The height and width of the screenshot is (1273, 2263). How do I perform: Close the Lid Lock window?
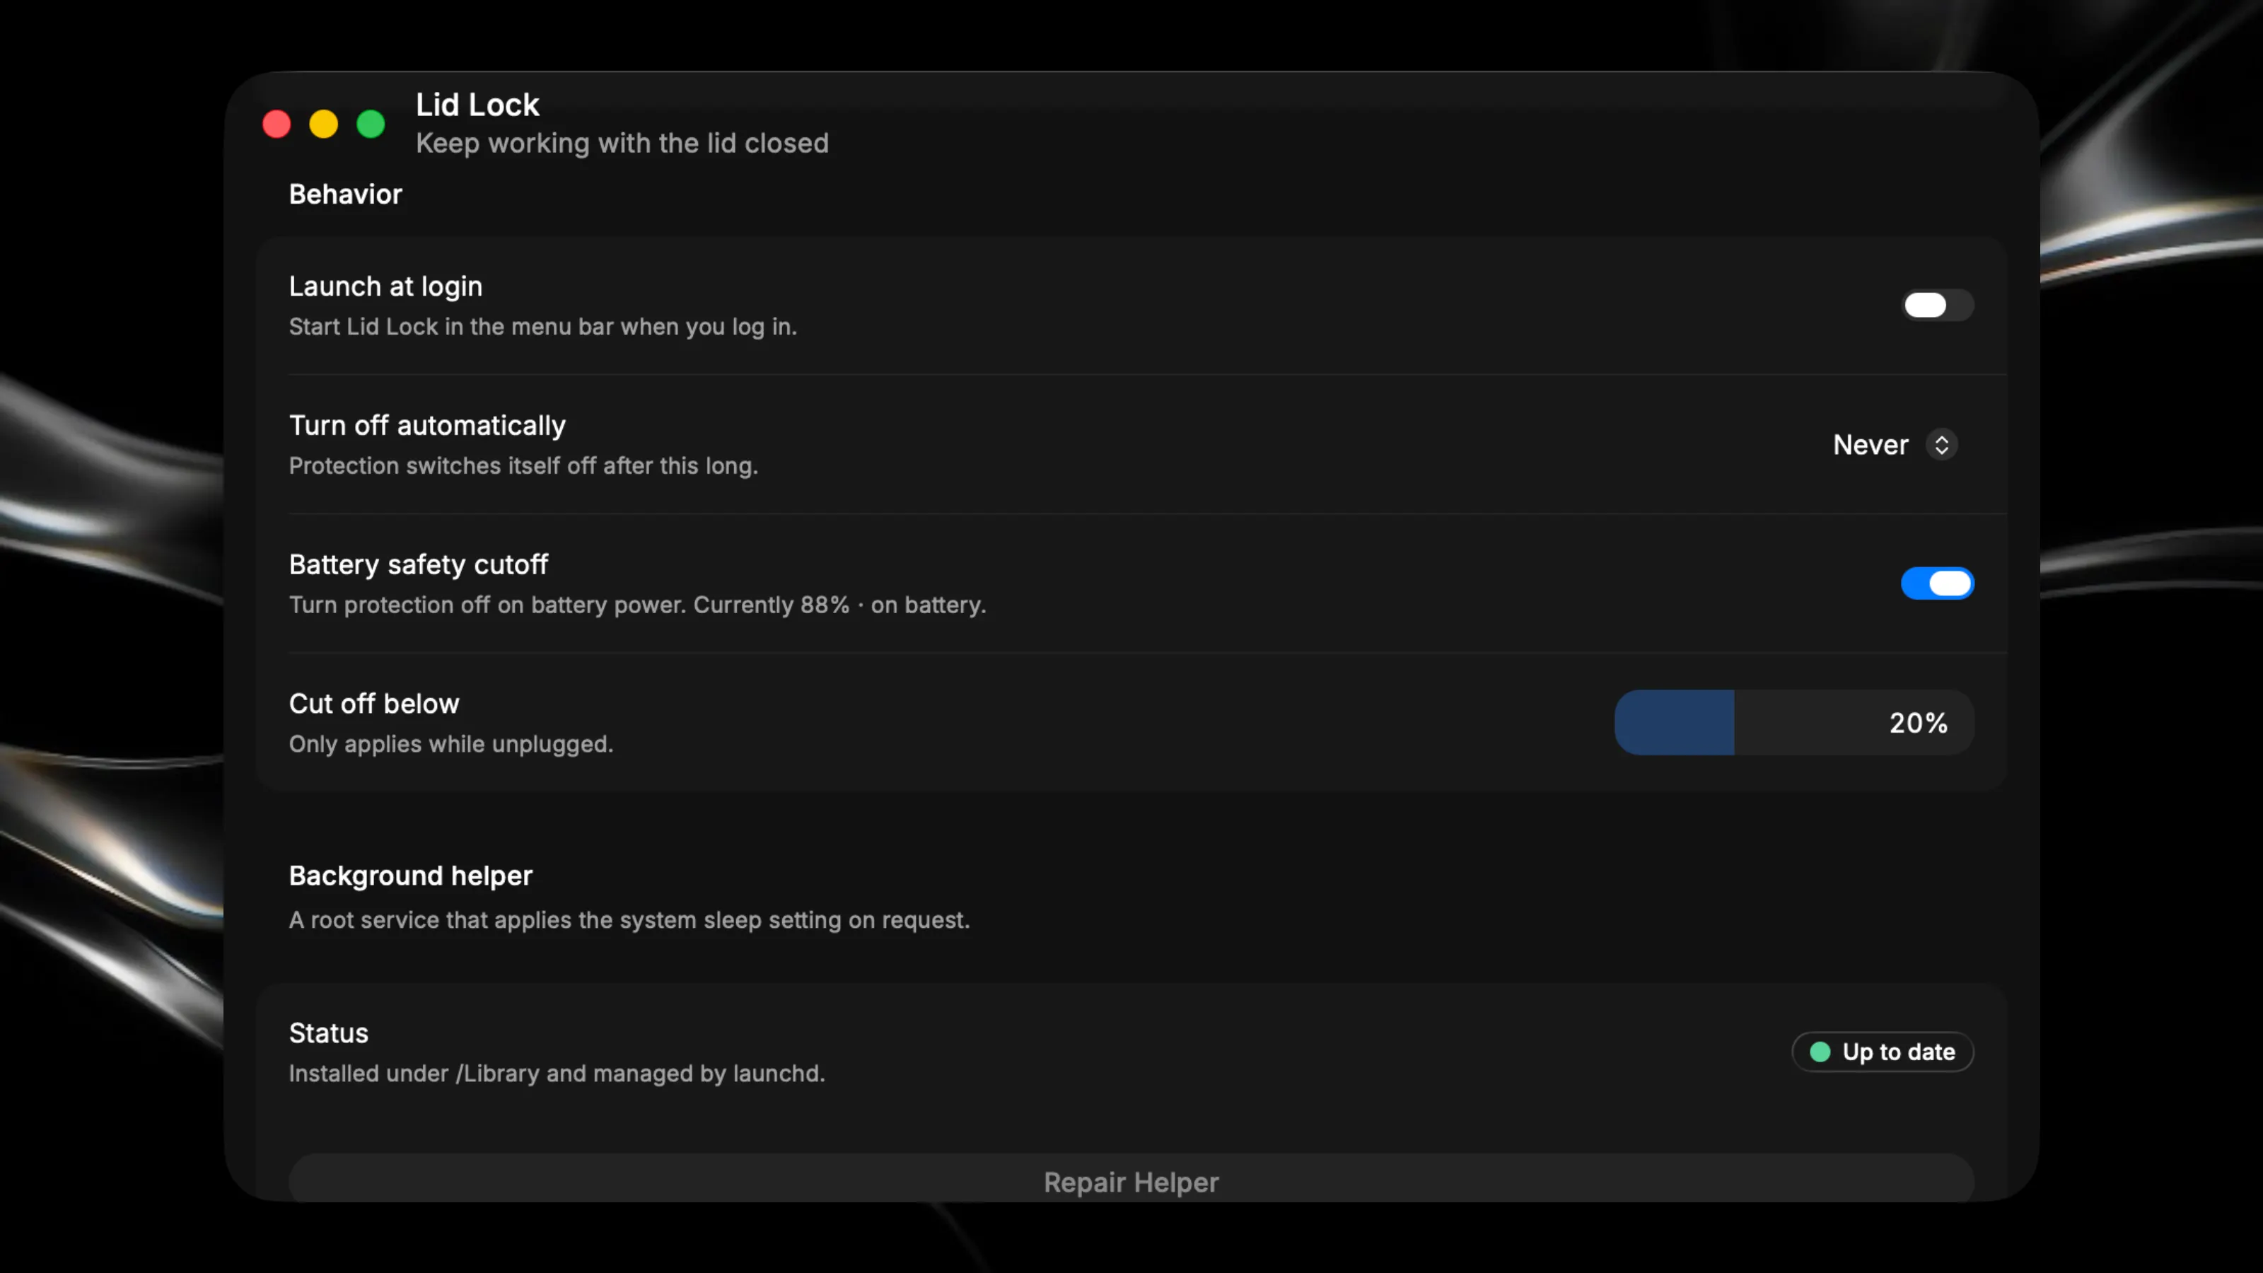[x=277, y=124]
